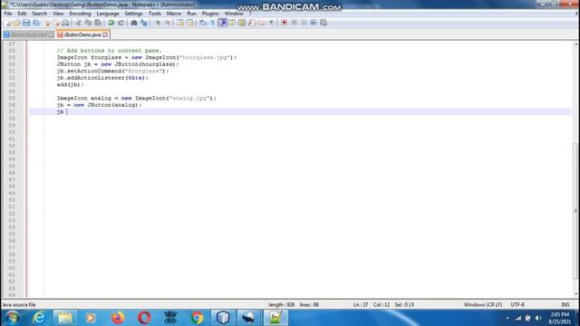Open the Plugins menu
The width and height of the screenshot is (580, 326).
pos(210,14)
